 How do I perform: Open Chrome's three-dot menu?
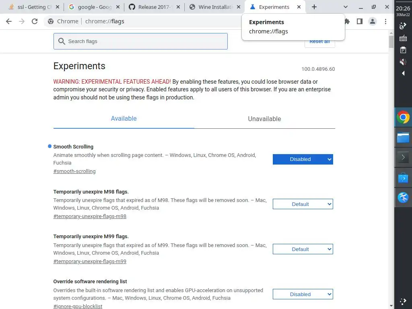(x=385, y=21)
